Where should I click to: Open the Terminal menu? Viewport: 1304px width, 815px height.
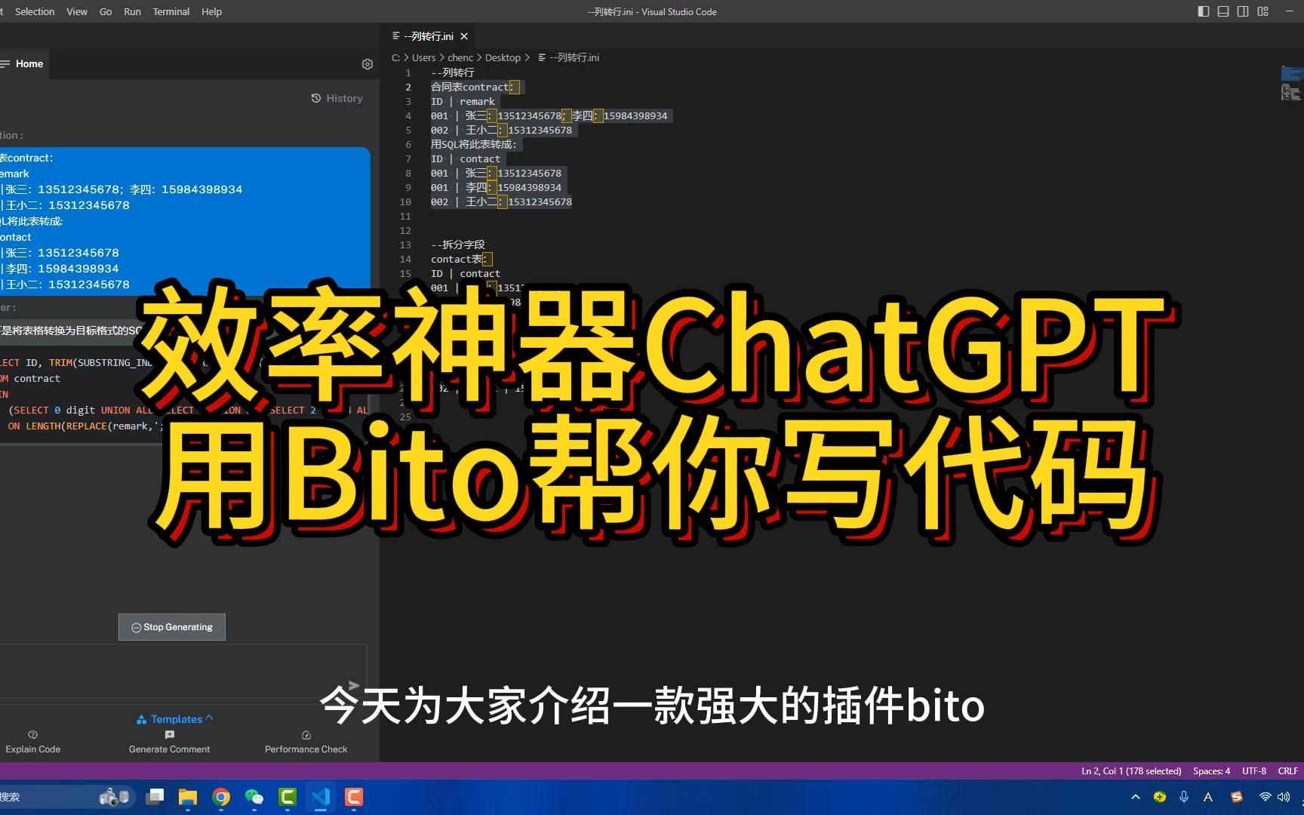tap(171, 11)
